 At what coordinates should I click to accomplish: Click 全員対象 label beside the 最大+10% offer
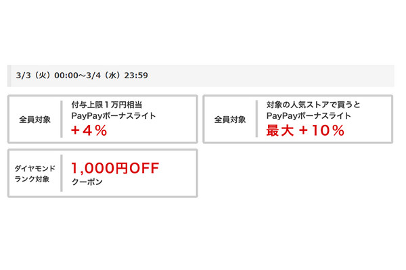point(230,119)
